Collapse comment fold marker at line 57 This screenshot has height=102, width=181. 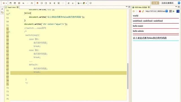9,32
